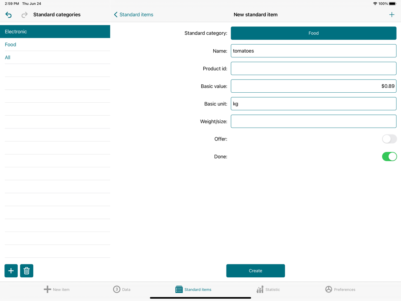Tap the Standard items list icon
This screenshot has height=301, width=401.
[179, 289]
